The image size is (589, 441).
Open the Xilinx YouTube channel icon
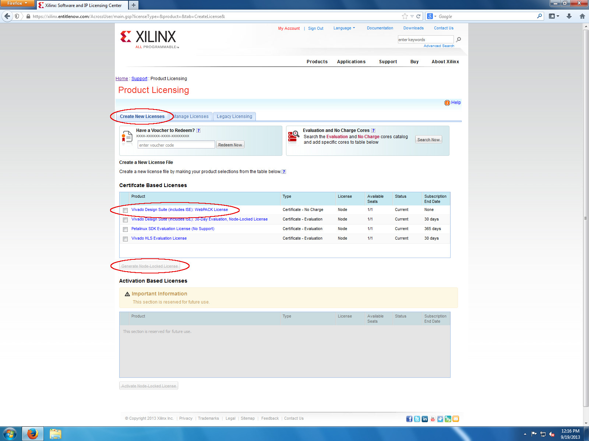432,419
